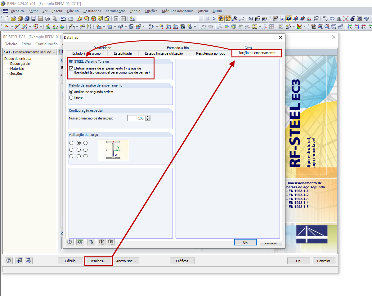Viewport: 372px width, 296px height.
Task: Click the Open file folder icon
Action: pyautogui.click(x=13, y=19)
